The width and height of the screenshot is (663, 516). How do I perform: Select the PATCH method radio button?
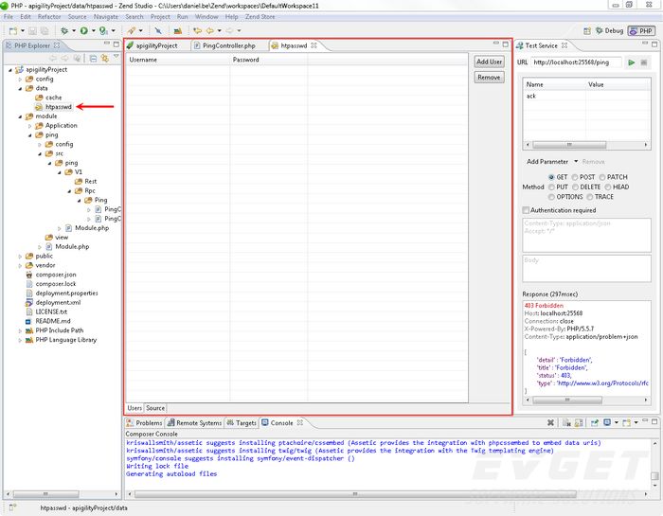pos(602,177)
